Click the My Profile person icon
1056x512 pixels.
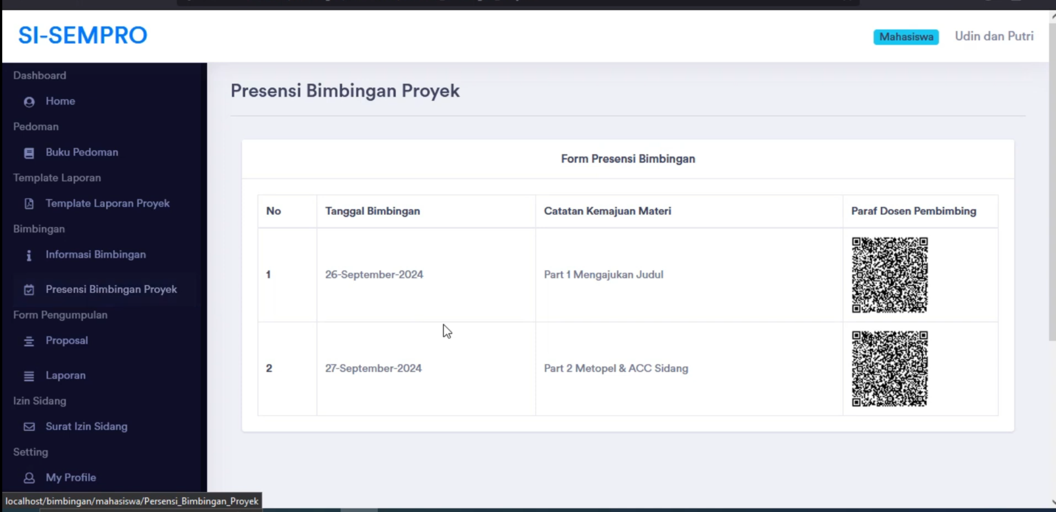click(x=29, y=478)
